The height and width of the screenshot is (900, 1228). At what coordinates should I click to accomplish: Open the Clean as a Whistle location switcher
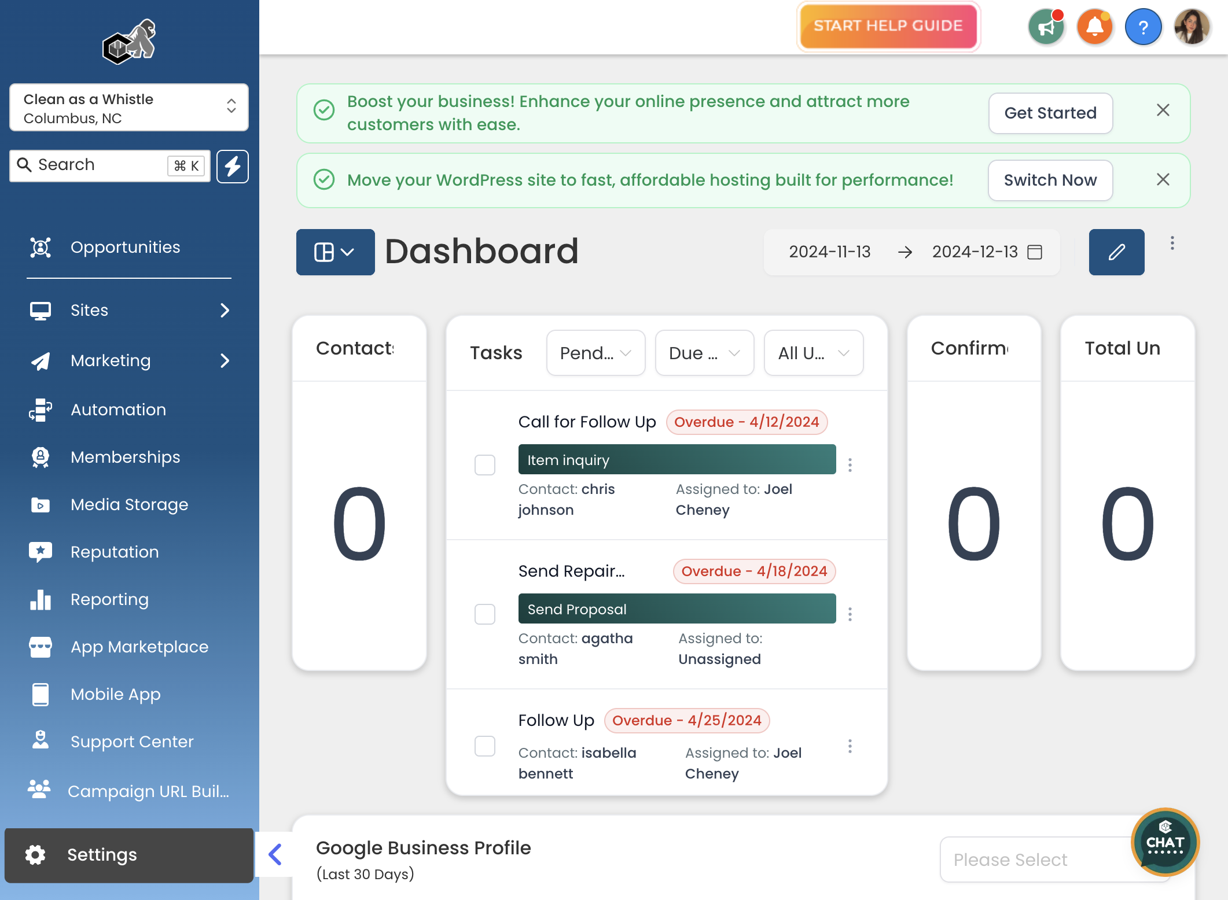pos(129,108)
